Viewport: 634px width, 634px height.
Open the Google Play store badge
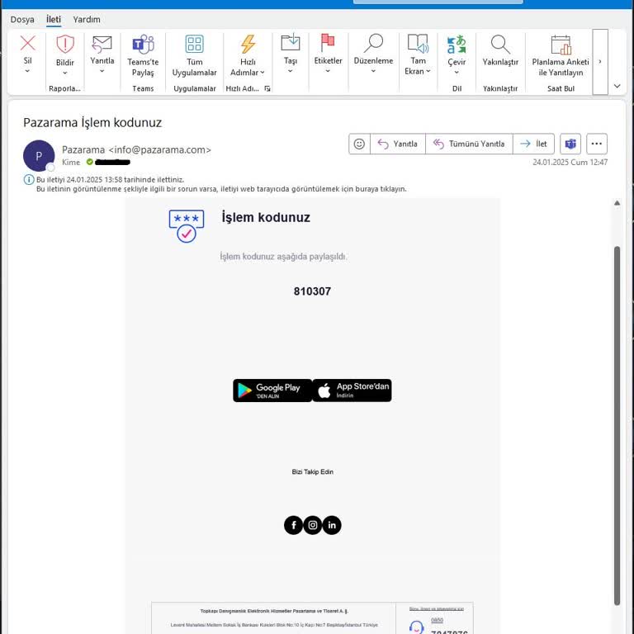(272, 390)
